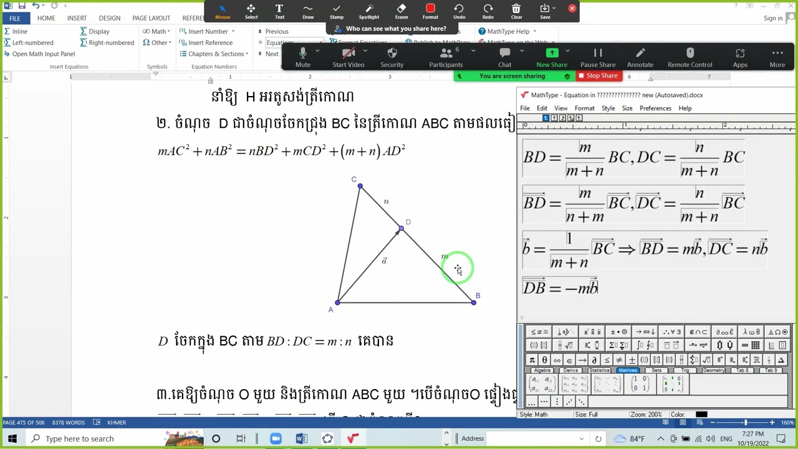Go to Previous equation

[272, 31]
